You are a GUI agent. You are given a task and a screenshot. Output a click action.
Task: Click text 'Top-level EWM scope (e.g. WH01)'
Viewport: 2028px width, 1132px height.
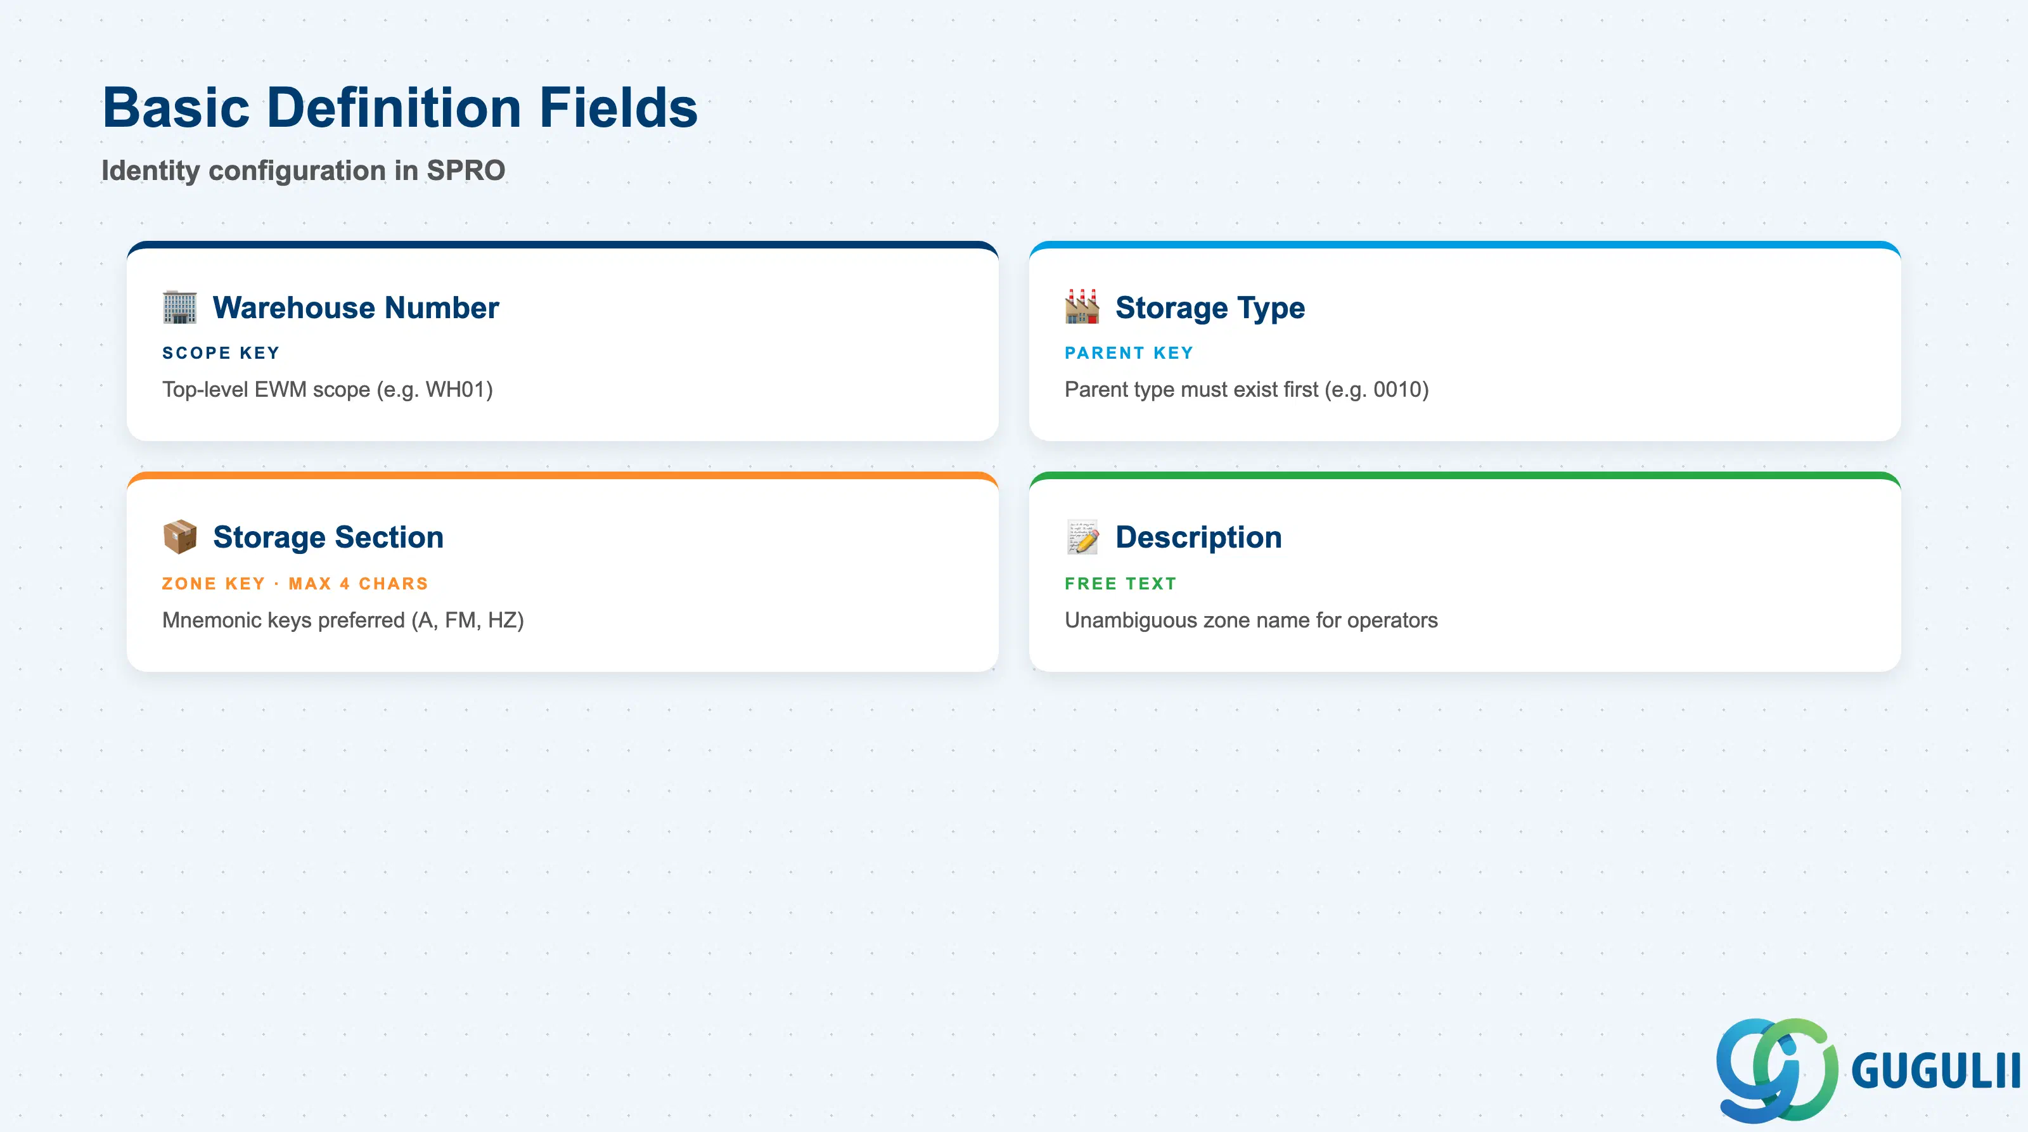328,390
